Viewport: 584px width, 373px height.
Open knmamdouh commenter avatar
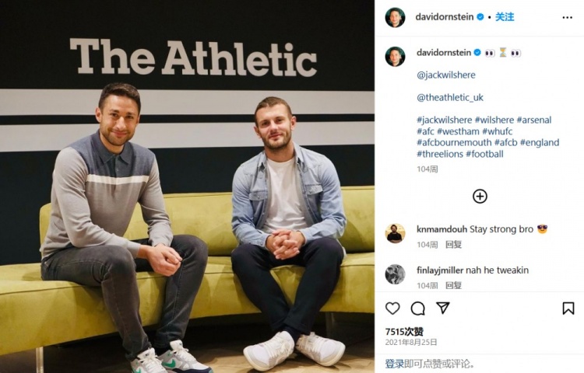point(395,233)
